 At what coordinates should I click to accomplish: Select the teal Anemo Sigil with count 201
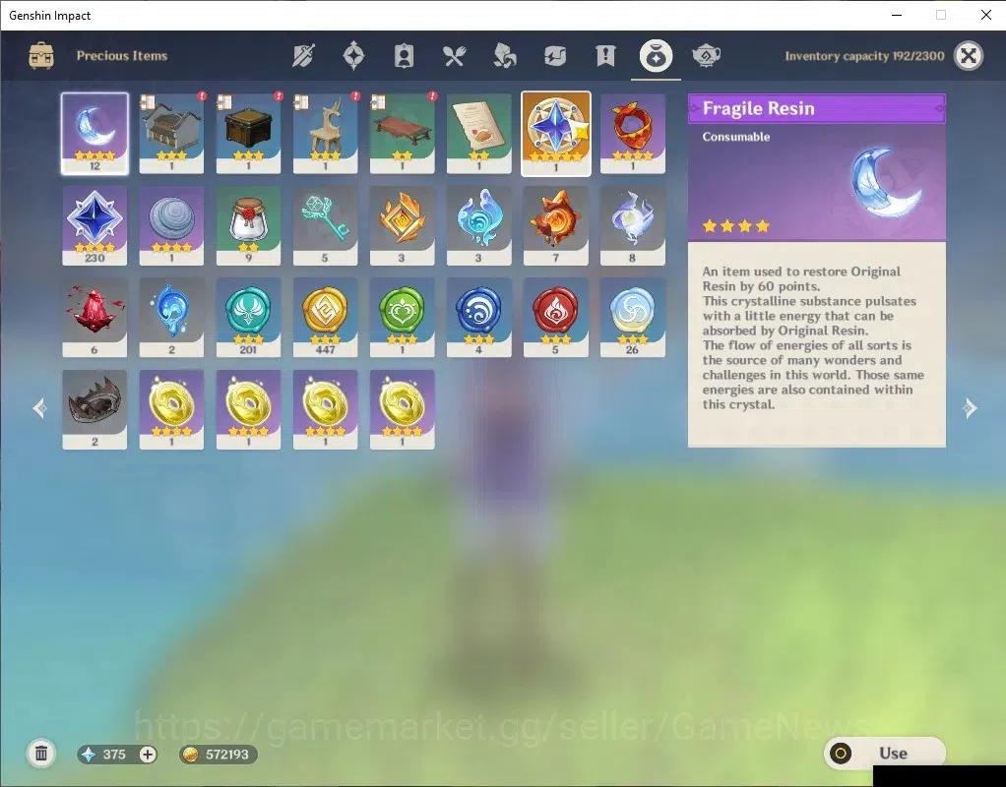pos(248,318)
